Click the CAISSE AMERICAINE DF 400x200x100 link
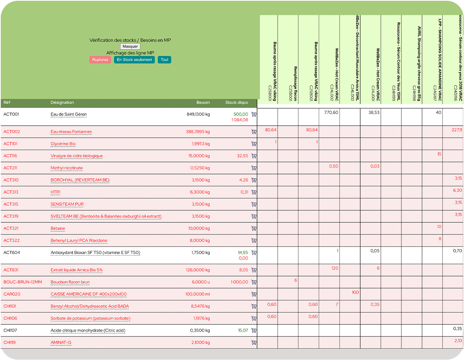Viewport: 464px width, 360px height. tap(89, 294)
